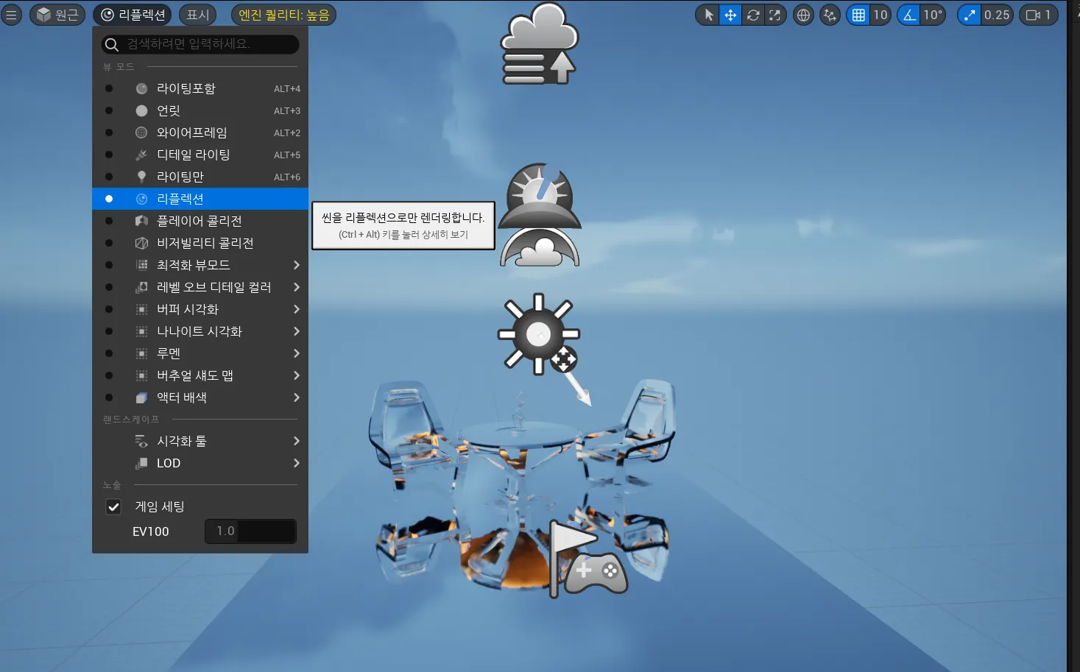Image resolution: width=1080 pixels, height=672 pixels.
Task: Click the 엔진 퀄리티: 높음 button
Action: [x=283, y=15]
